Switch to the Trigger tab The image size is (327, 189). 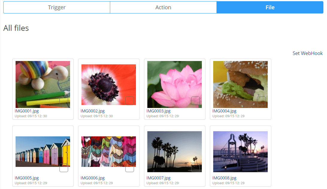click(x=57, y=7)
